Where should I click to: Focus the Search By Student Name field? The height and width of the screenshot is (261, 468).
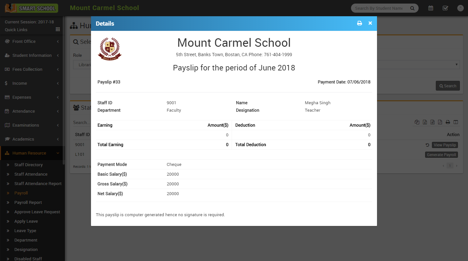point(379,8)
